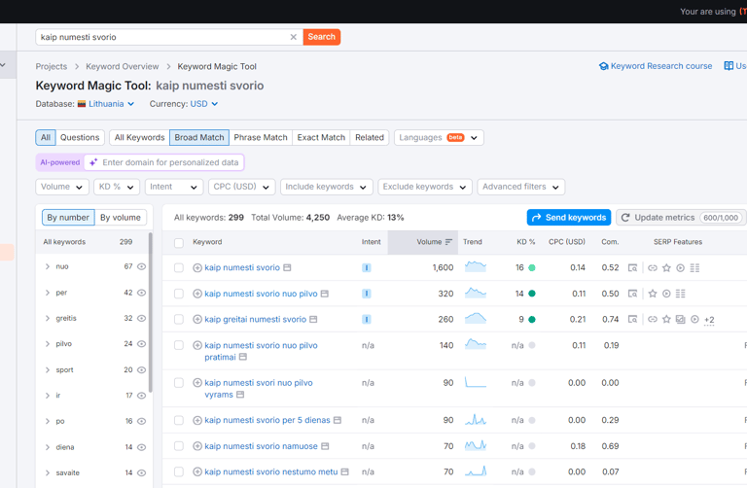The width and height of the screenshot is (747, 488).
Task: Clear the search field with X icon
Action: pyautogui.click(x=293, y=37)
